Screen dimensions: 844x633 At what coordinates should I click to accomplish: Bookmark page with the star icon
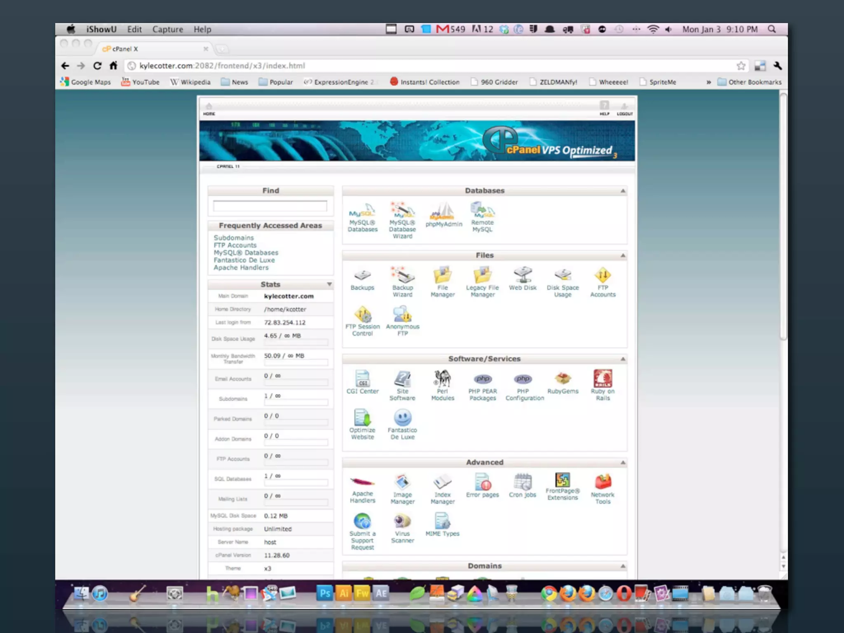[x=741, y=66]
